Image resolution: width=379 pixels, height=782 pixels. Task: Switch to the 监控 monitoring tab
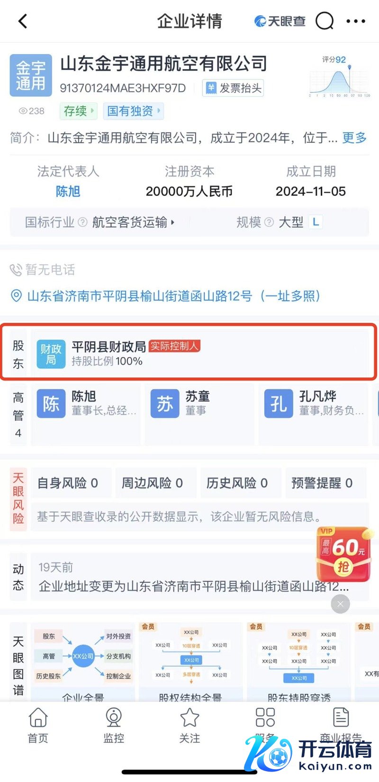pos(114,725)
